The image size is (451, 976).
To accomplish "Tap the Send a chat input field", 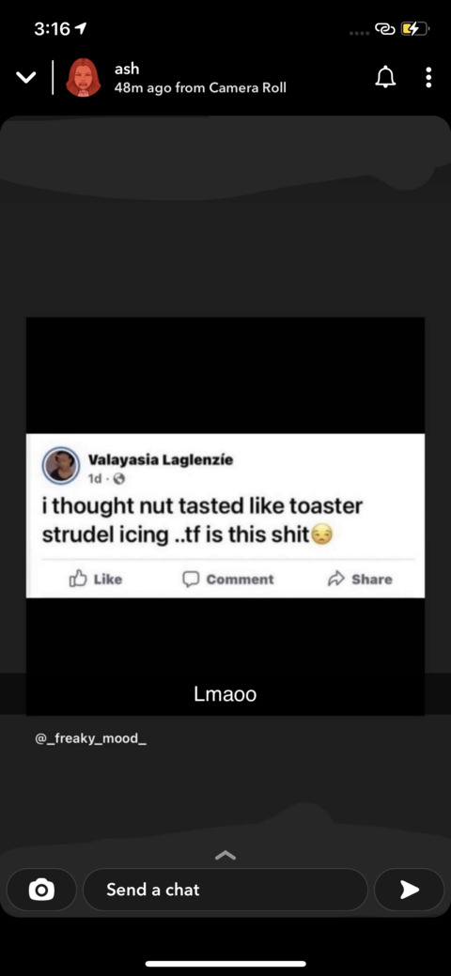I will [x=225, y=890].
